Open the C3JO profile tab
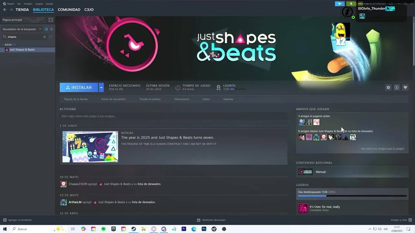415x233 pixels. click(89, 10)
